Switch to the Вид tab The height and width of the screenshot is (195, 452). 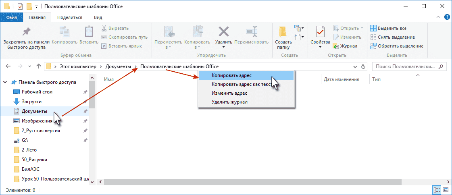click(x=98, y=17)
